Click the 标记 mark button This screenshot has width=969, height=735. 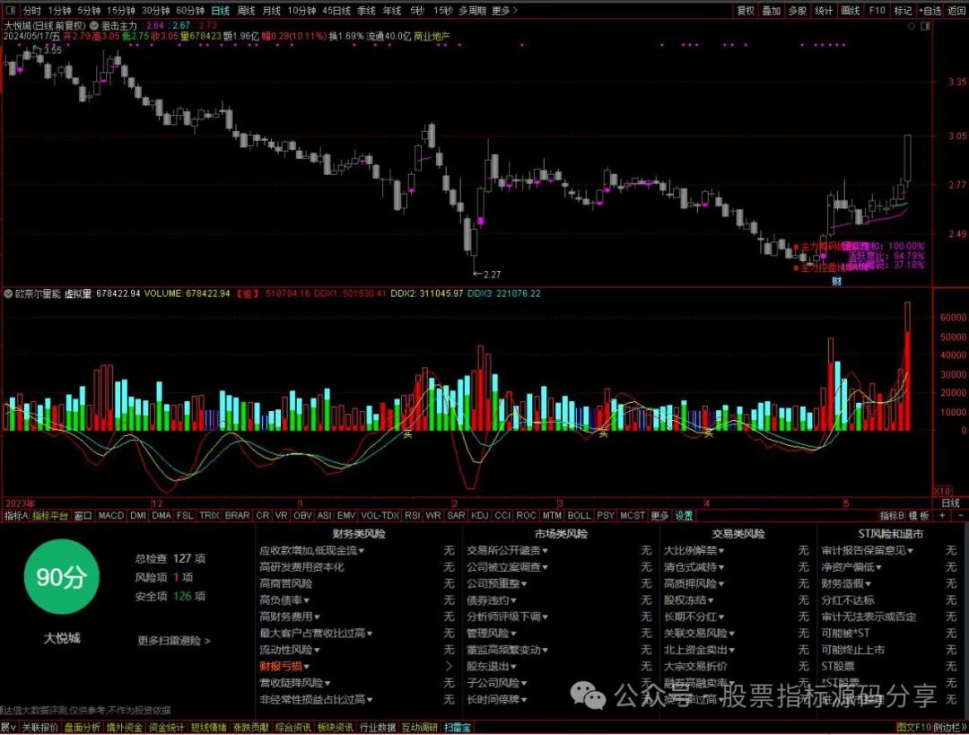point(903,11)
